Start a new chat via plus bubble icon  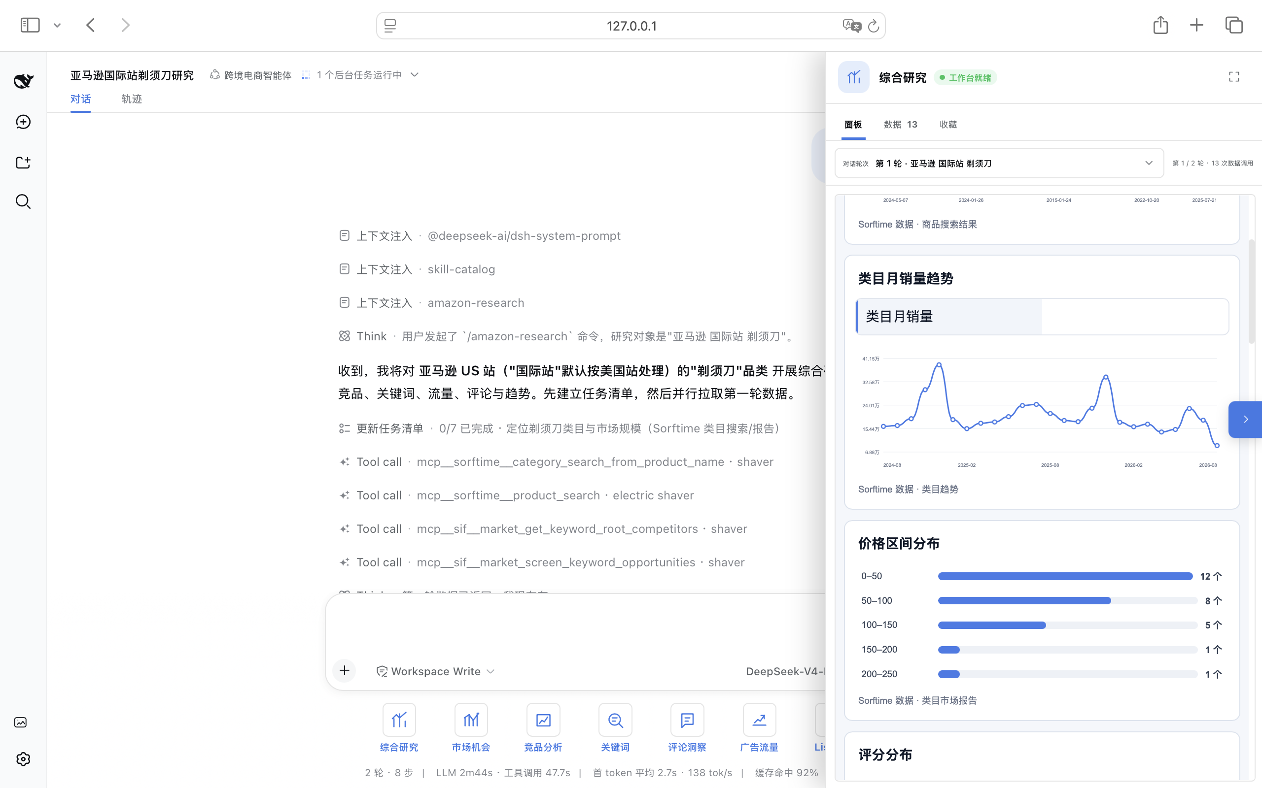pyautogui.click(x=23, y=122)
